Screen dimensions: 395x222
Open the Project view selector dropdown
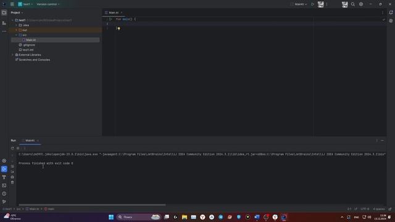(x=17, y=12)
